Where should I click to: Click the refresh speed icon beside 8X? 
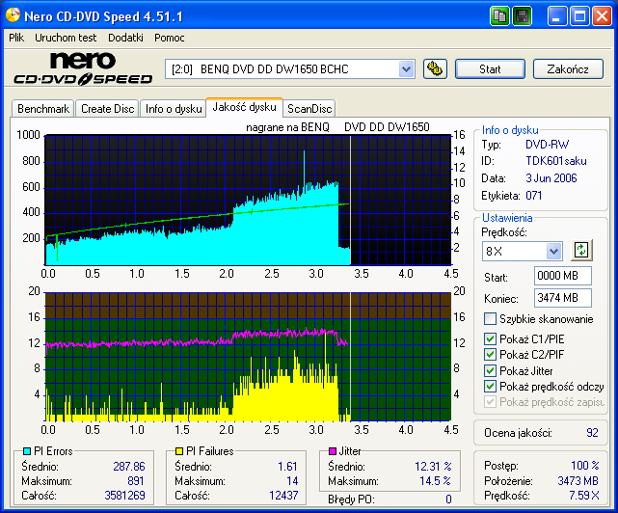(x=581, y=250)
